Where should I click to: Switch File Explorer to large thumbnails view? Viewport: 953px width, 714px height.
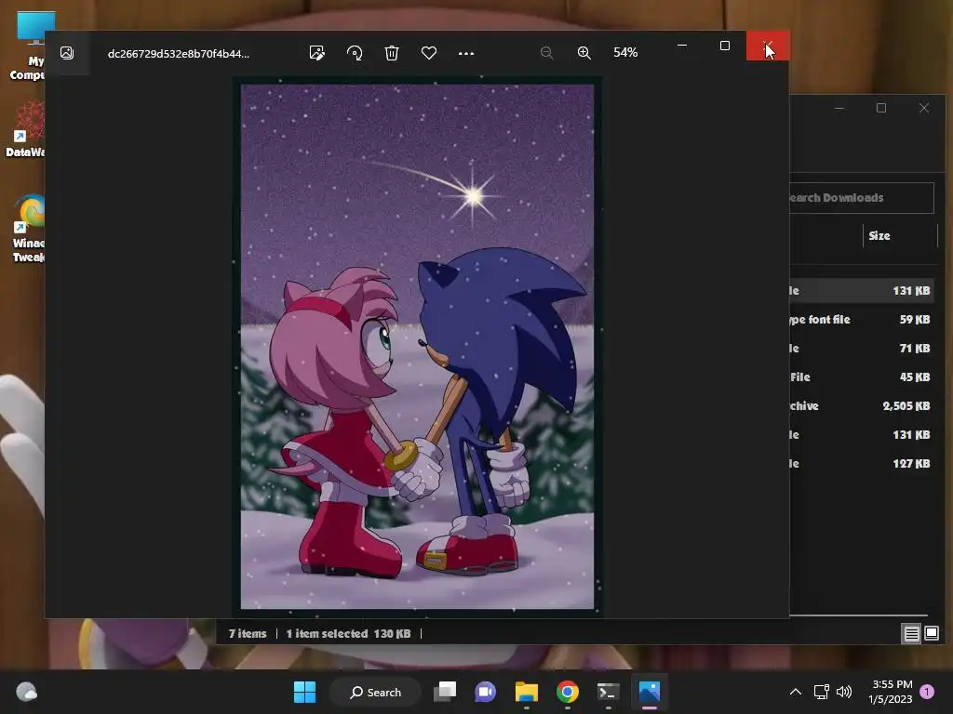[931, 634]
